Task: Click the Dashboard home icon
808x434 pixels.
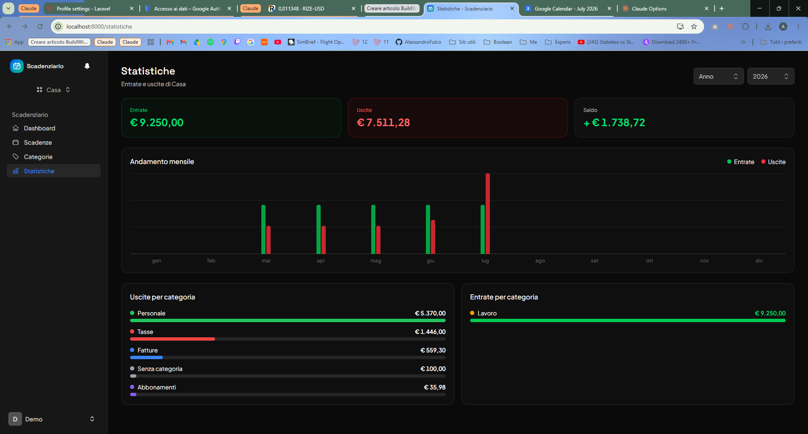Action: pos(16,128)
